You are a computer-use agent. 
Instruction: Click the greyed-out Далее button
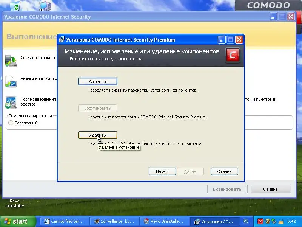[190, 171]
